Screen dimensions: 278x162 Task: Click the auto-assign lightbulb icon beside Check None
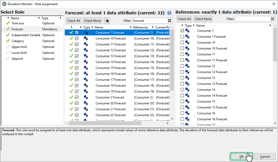107,21
